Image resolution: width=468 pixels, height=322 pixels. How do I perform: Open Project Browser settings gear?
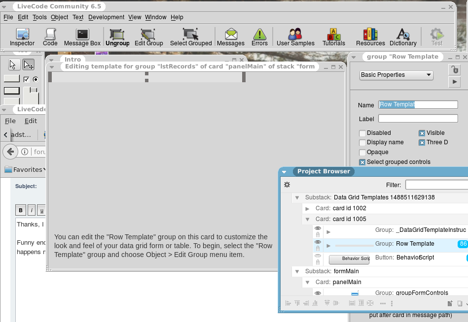(x=287, y=185)
